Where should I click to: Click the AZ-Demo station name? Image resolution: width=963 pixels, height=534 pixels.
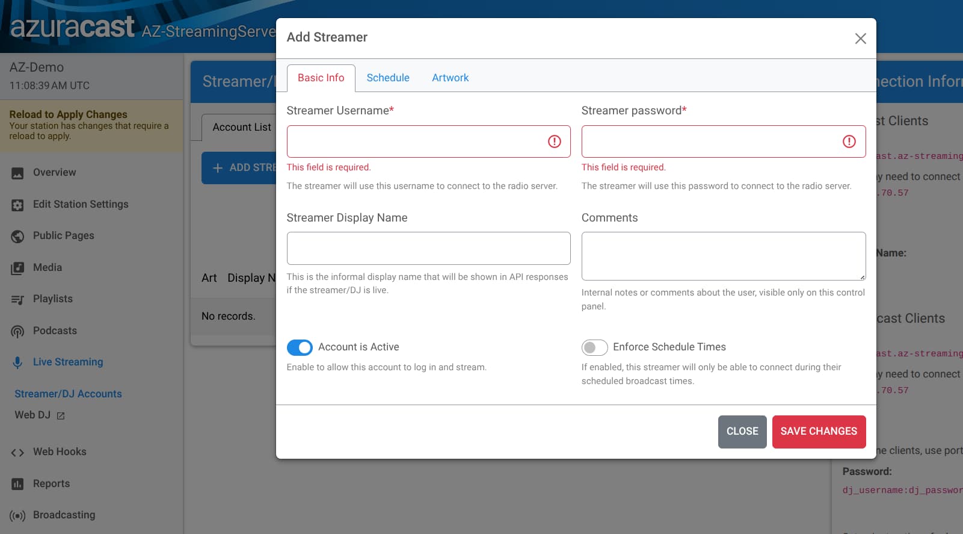[x=37, y=67]
